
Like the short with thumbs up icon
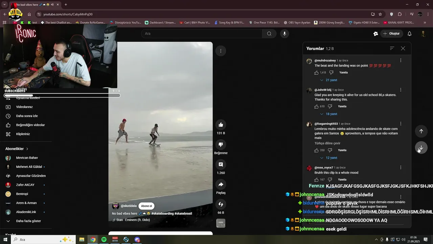[221, 125]
